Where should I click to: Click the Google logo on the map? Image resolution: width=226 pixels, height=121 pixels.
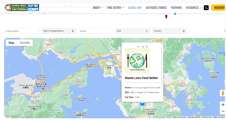click(10, 116)
